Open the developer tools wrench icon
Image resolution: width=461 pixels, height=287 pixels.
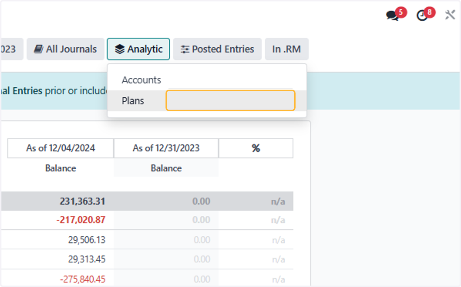tap(450, 15)
